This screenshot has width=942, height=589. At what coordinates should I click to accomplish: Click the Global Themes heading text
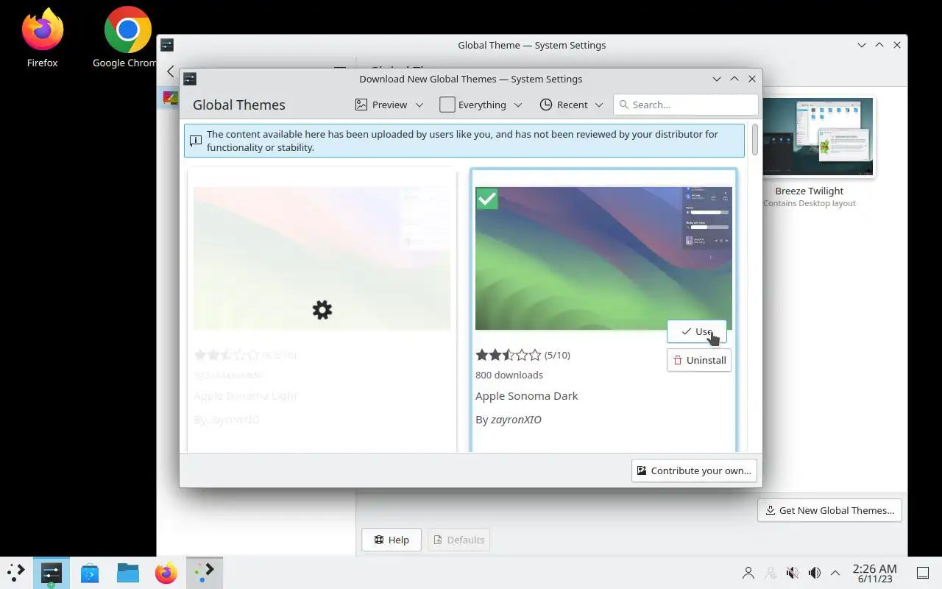coord(239,105)
